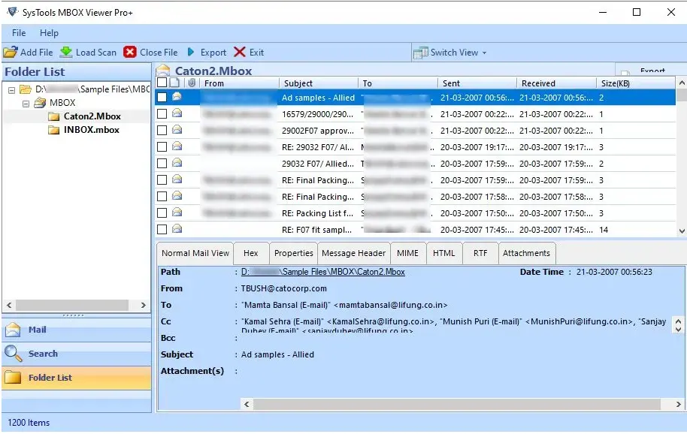The height and width of the screenshot is (434, 687).
Task: Sort the list by Subject column
Action: [x=319, y=83]
